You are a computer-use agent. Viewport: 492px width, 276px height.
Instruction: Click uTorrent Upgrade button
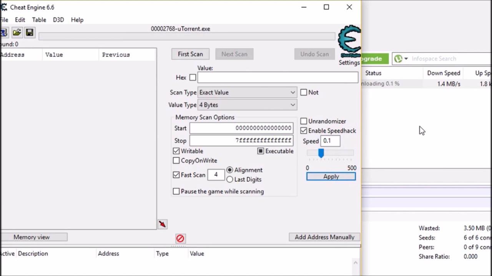click(375, 59)
